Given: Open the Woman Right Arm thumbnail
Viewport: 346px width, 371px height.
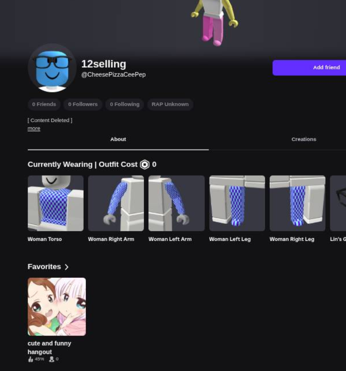Looking at the screenshot, I should [116, 203].
